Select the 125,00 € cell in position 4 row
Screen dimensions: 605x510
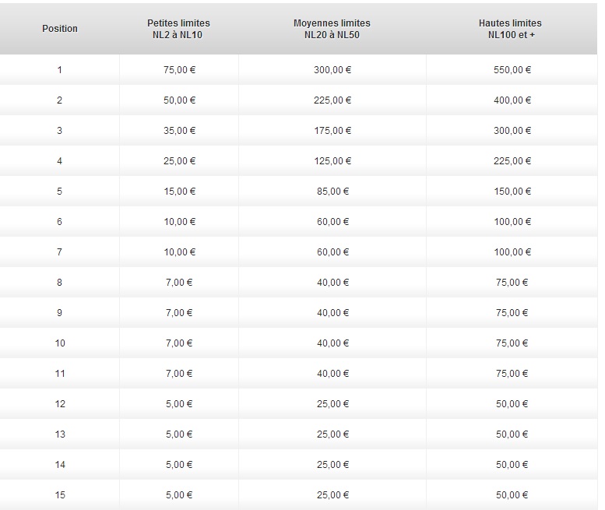(x=332, y=161)
